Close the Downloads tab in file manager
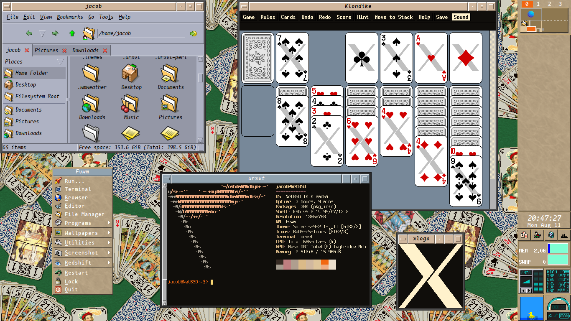Image resolution: width=571 pixels, height=321 pixels. pyautogui.click(x=105, y=51)
